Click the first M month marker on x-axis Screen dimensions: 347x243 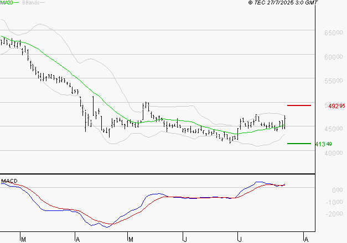tap(23, 240)
